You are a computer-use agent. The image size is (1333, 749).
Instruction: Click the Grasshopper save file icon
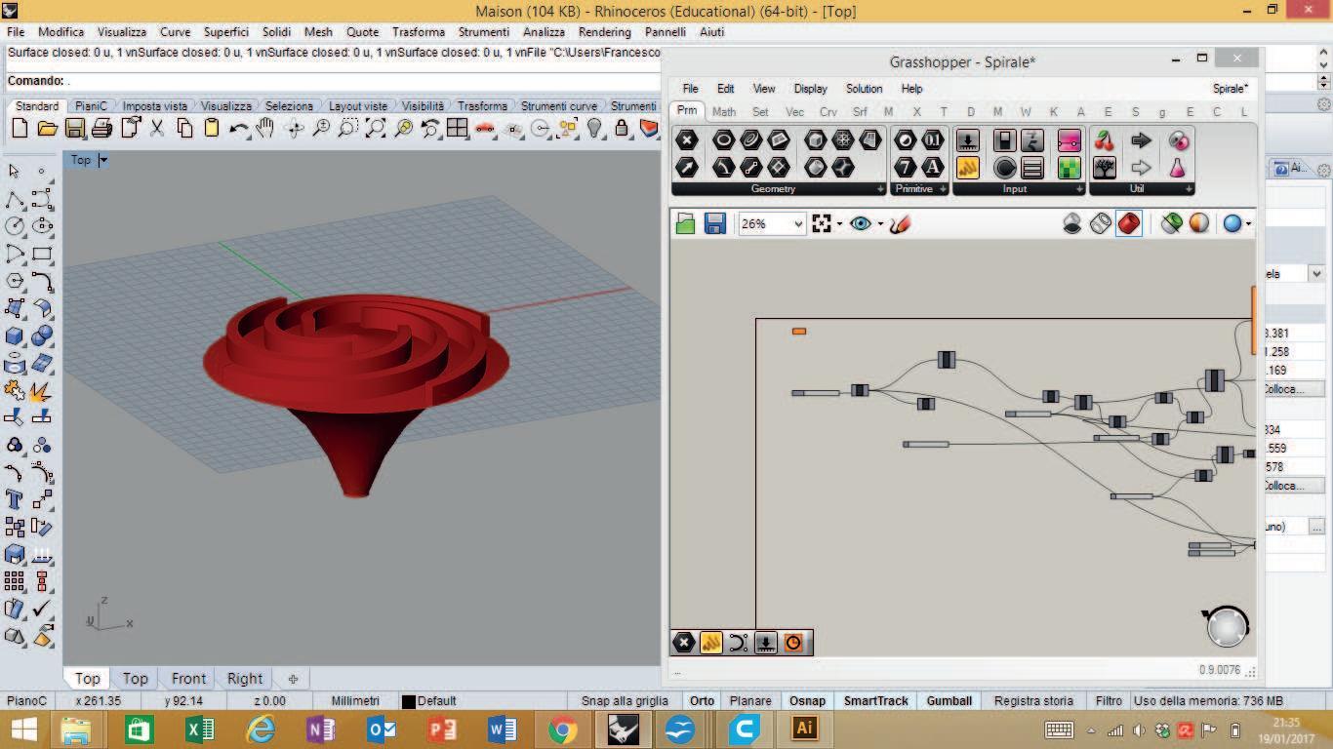[x=715, y=224]
